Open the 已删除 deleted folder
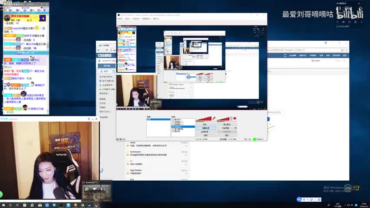This screenshot has width=370, height=208. (102, 107)
